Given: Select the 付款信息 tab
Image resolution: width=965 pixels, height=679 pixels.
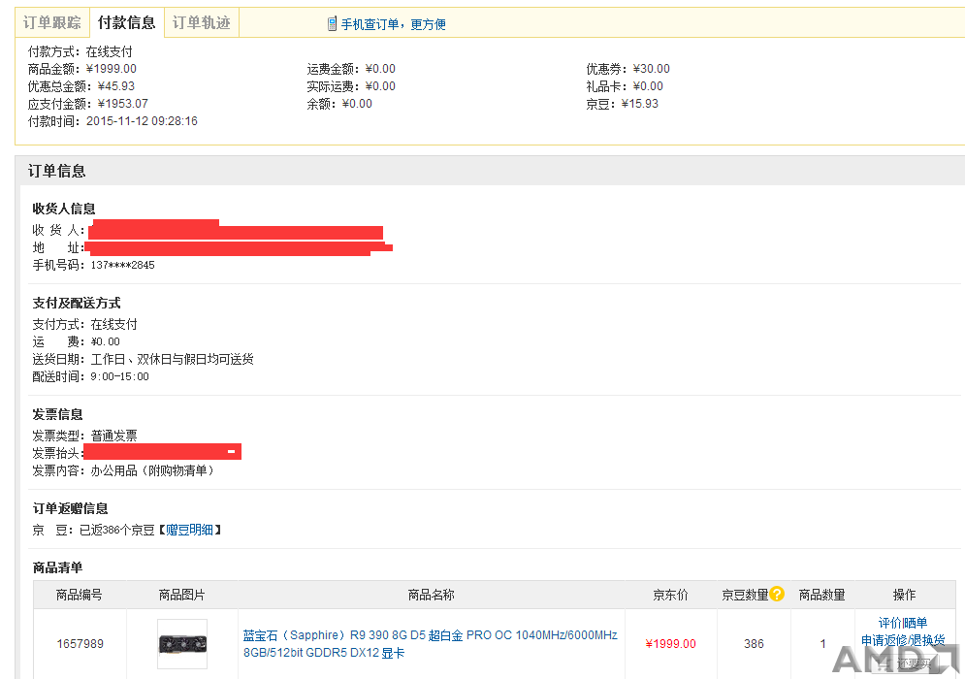Looking at the screenshot, I should pos(127,22).
